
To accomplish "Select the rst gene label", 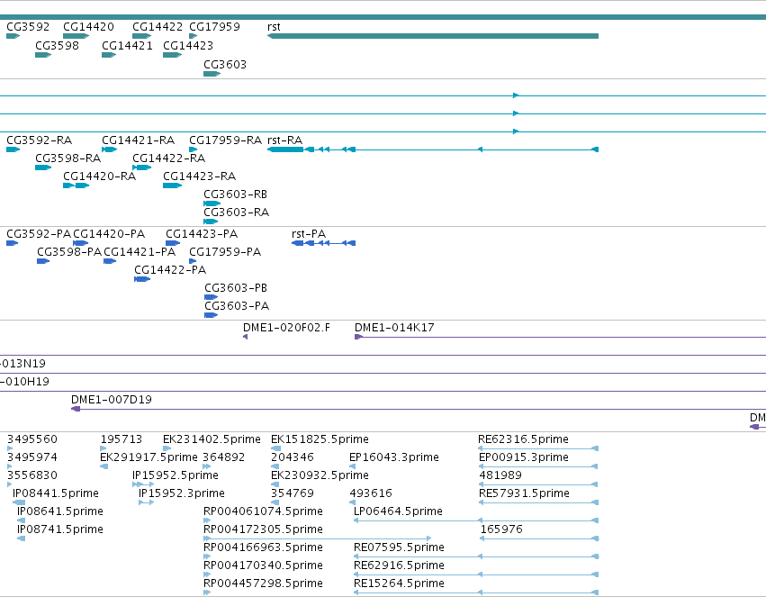I will (274, 26).
